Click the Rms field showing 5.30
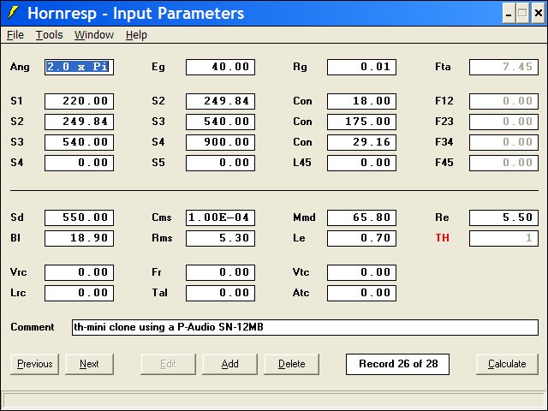The height and width of the screenshot is (411, 548). coord(221,238)
